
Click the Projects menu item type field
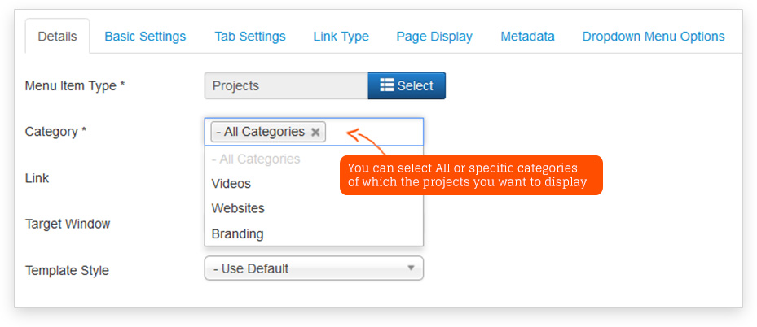pyautogui.click(x=285, y=85)
